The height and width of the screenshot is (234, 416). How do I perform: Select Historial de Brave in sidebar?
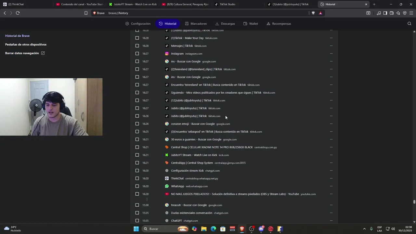tap(17, 36)
